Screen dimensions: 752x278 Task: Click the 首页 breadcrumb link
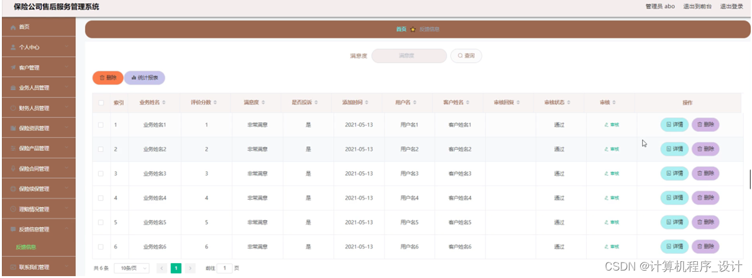(401, 30)
